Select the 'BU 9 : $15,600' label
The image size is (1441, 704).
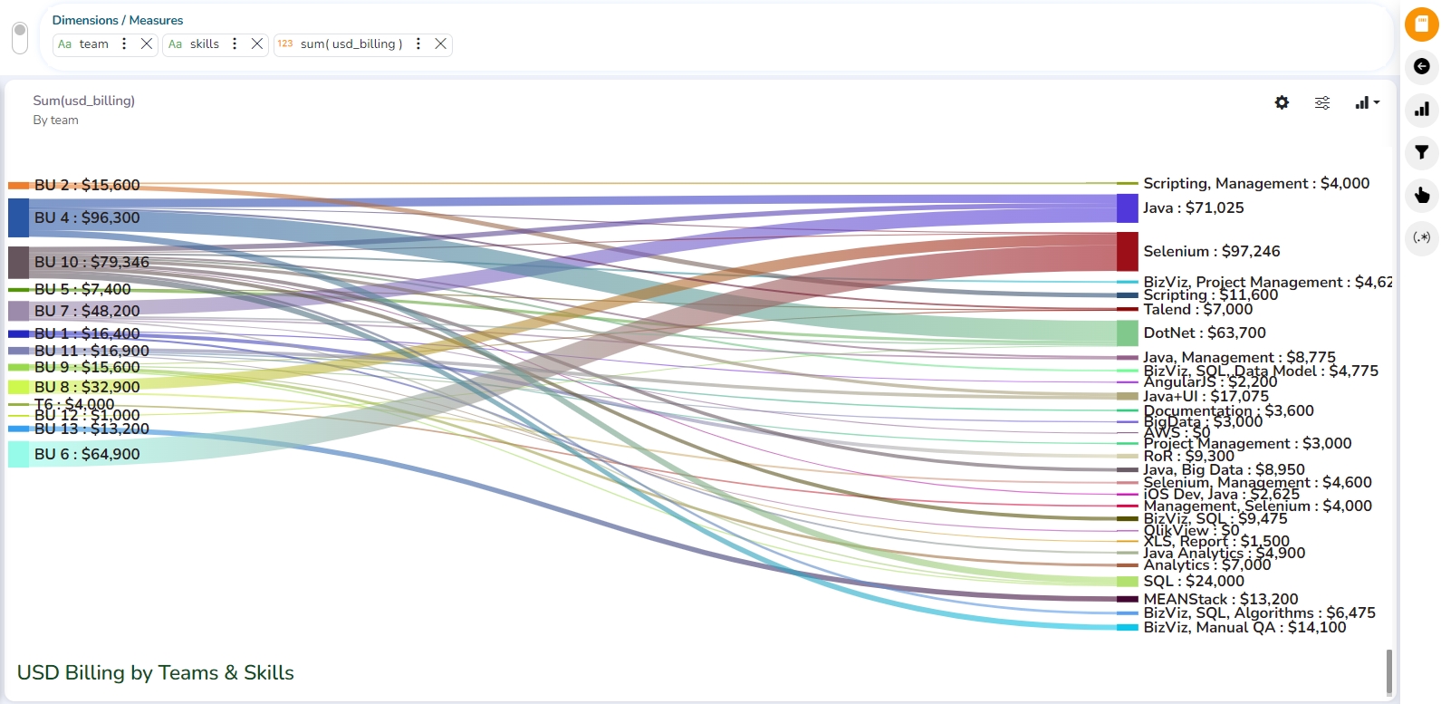point(87,367)
